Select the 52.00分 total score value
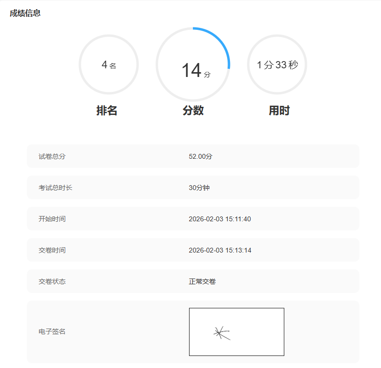The width and height of the screenshot is (381, 368). pyautogui.click(x=201, y=156)
